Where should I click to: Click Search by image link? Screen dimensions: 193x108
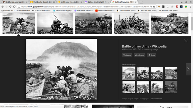150,49
